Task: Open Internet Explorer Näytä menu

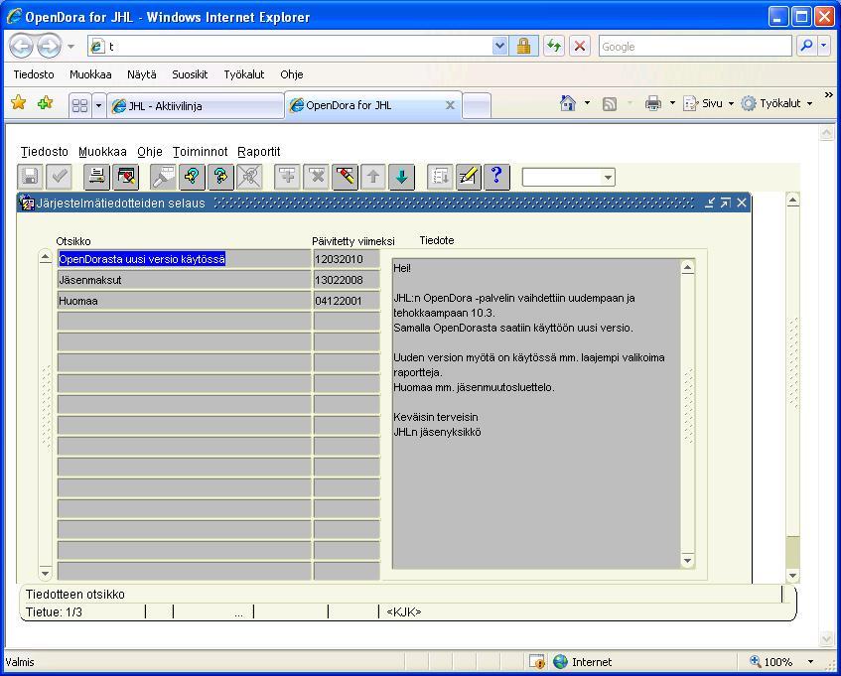Action: tap(142, 74)
